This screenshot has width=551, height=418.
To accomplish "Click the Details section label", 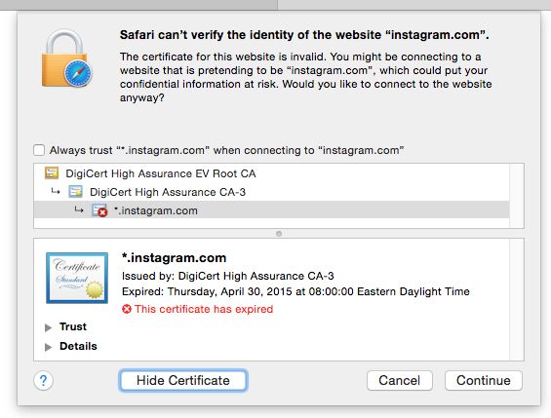I will point(78,347).
